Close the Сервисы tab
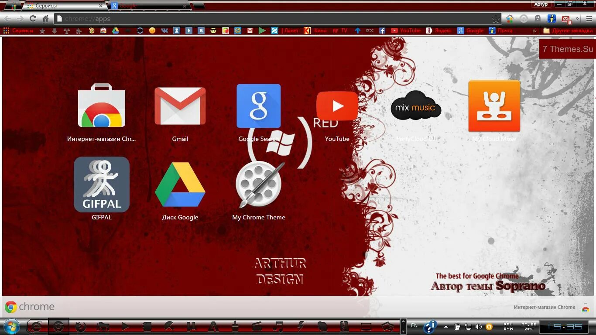Screen dimensions: 596x335 point(101,6)
